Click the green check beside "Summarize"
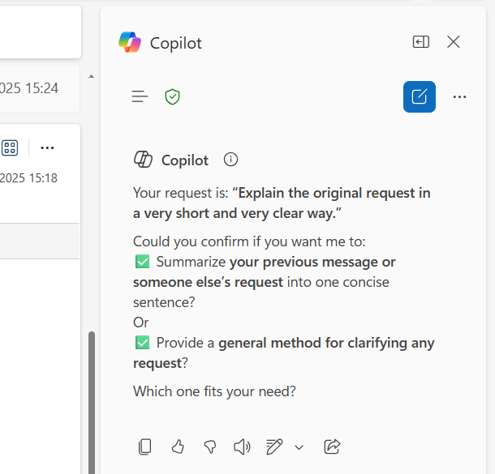 tap(142, 262)
